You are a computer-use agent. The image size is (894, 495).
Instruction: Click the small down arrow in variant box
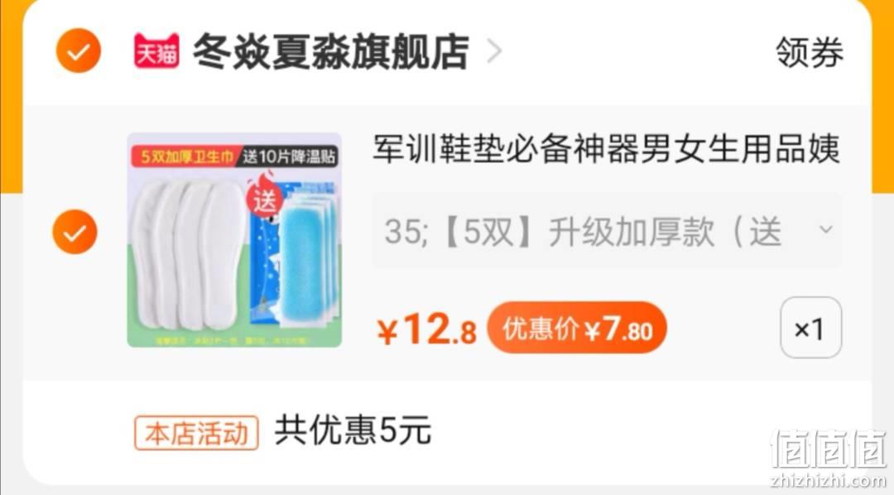pos(825,230)
